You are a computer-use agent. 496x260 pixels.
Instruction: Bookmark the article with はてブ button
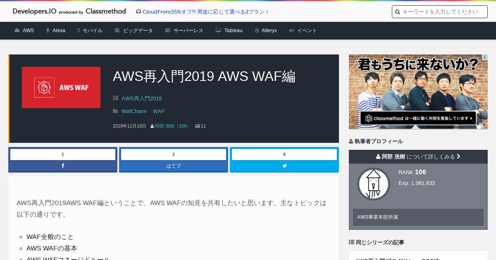174,166
